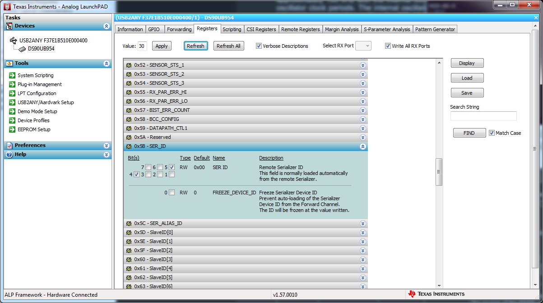
Task: Toggle the Write All RX Ports checkbox
Action: click(388, 46)
